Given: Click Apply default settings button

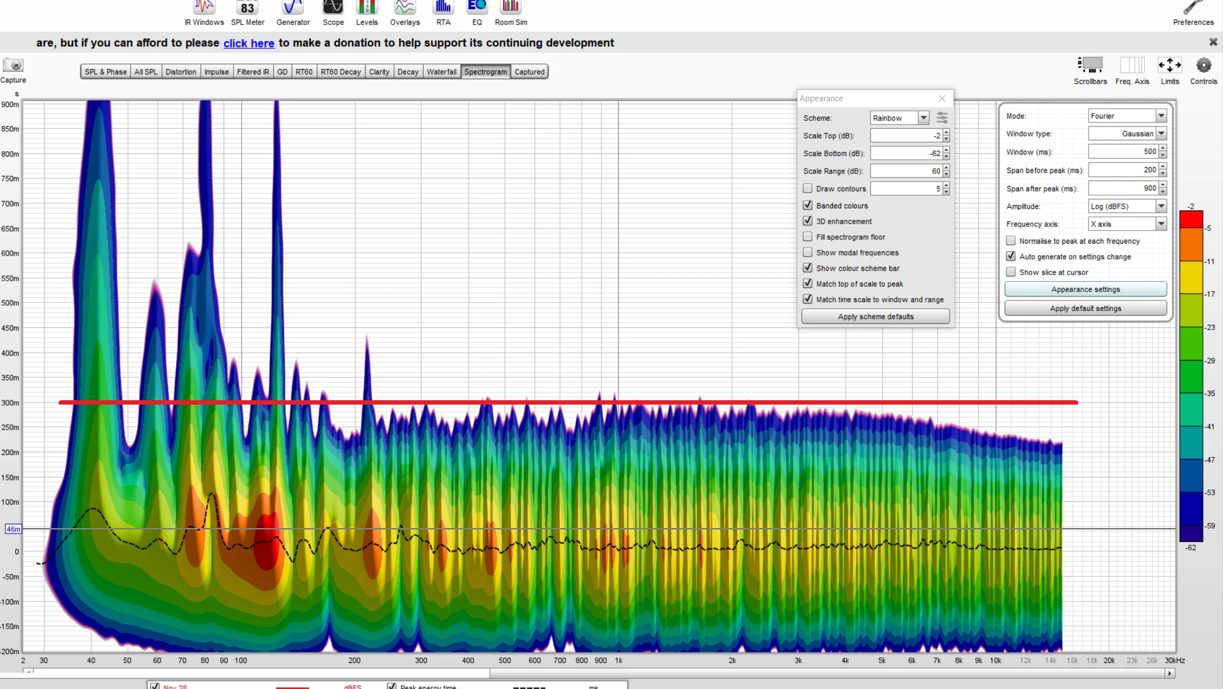Looking at the screenshot, I should (x=1086, y=308).
